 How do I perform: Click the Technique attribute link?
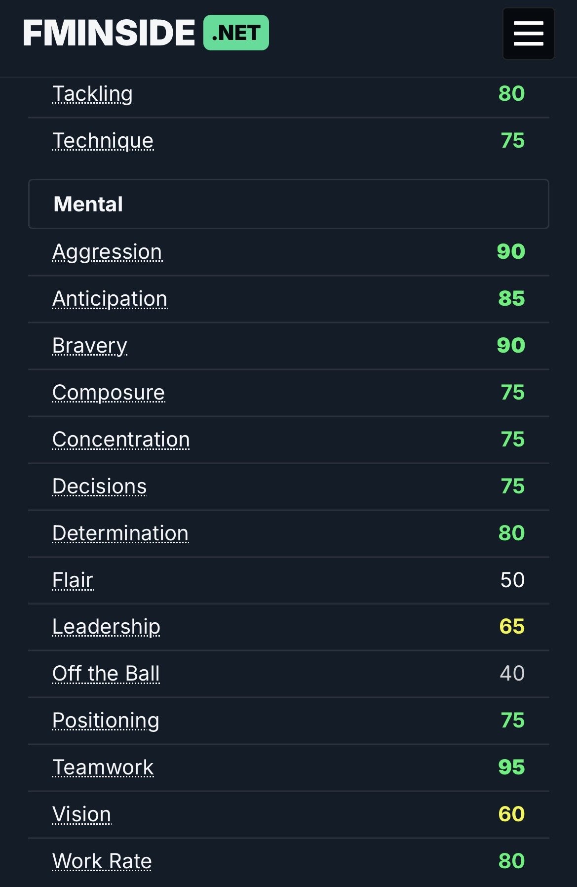[x=103, y=141]
